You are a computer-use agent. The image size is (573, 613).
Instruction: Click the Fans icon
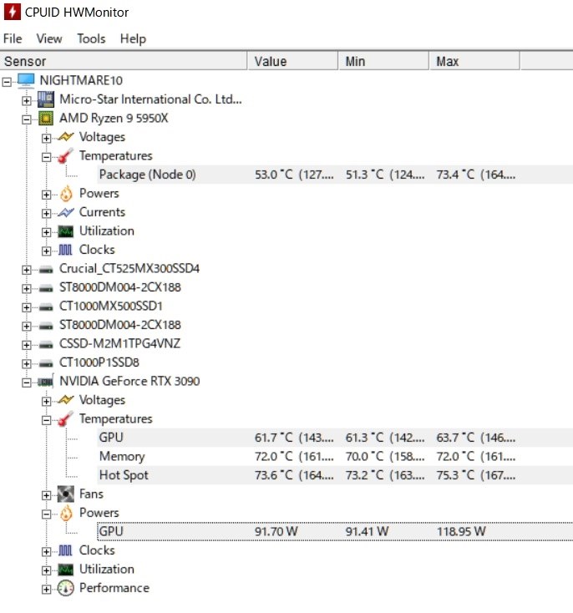pos(66,494)
